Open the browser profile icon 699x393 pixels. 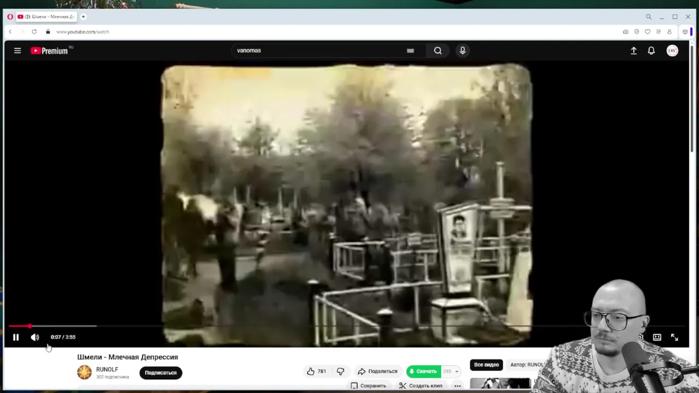tap(669, 32)
